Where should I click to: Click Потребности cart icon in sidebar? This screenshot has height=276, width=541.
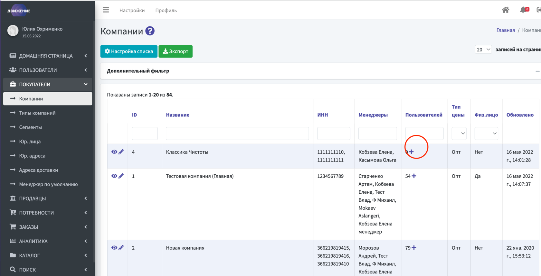pos(13,212)
